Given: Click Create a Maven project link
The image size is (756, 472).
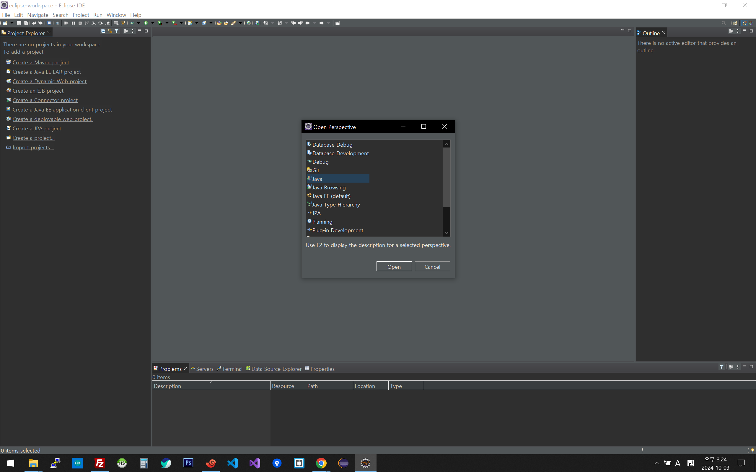Looking at the screenshot, I should pos(41,63).
